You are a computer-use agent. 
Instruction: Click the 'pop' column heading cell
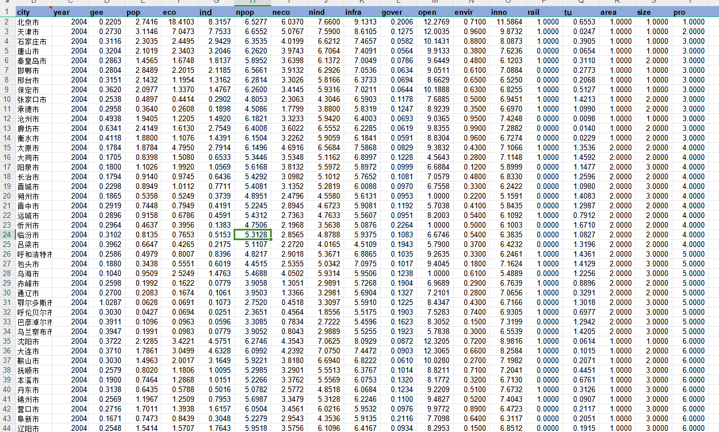pyautogui.click(x=143, y=13)
